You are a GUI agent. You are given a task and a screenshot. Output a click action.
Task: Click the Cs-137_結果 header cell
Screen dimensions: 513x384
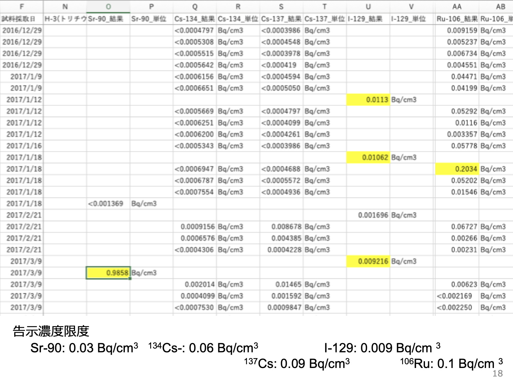click(x=281, y=19)
